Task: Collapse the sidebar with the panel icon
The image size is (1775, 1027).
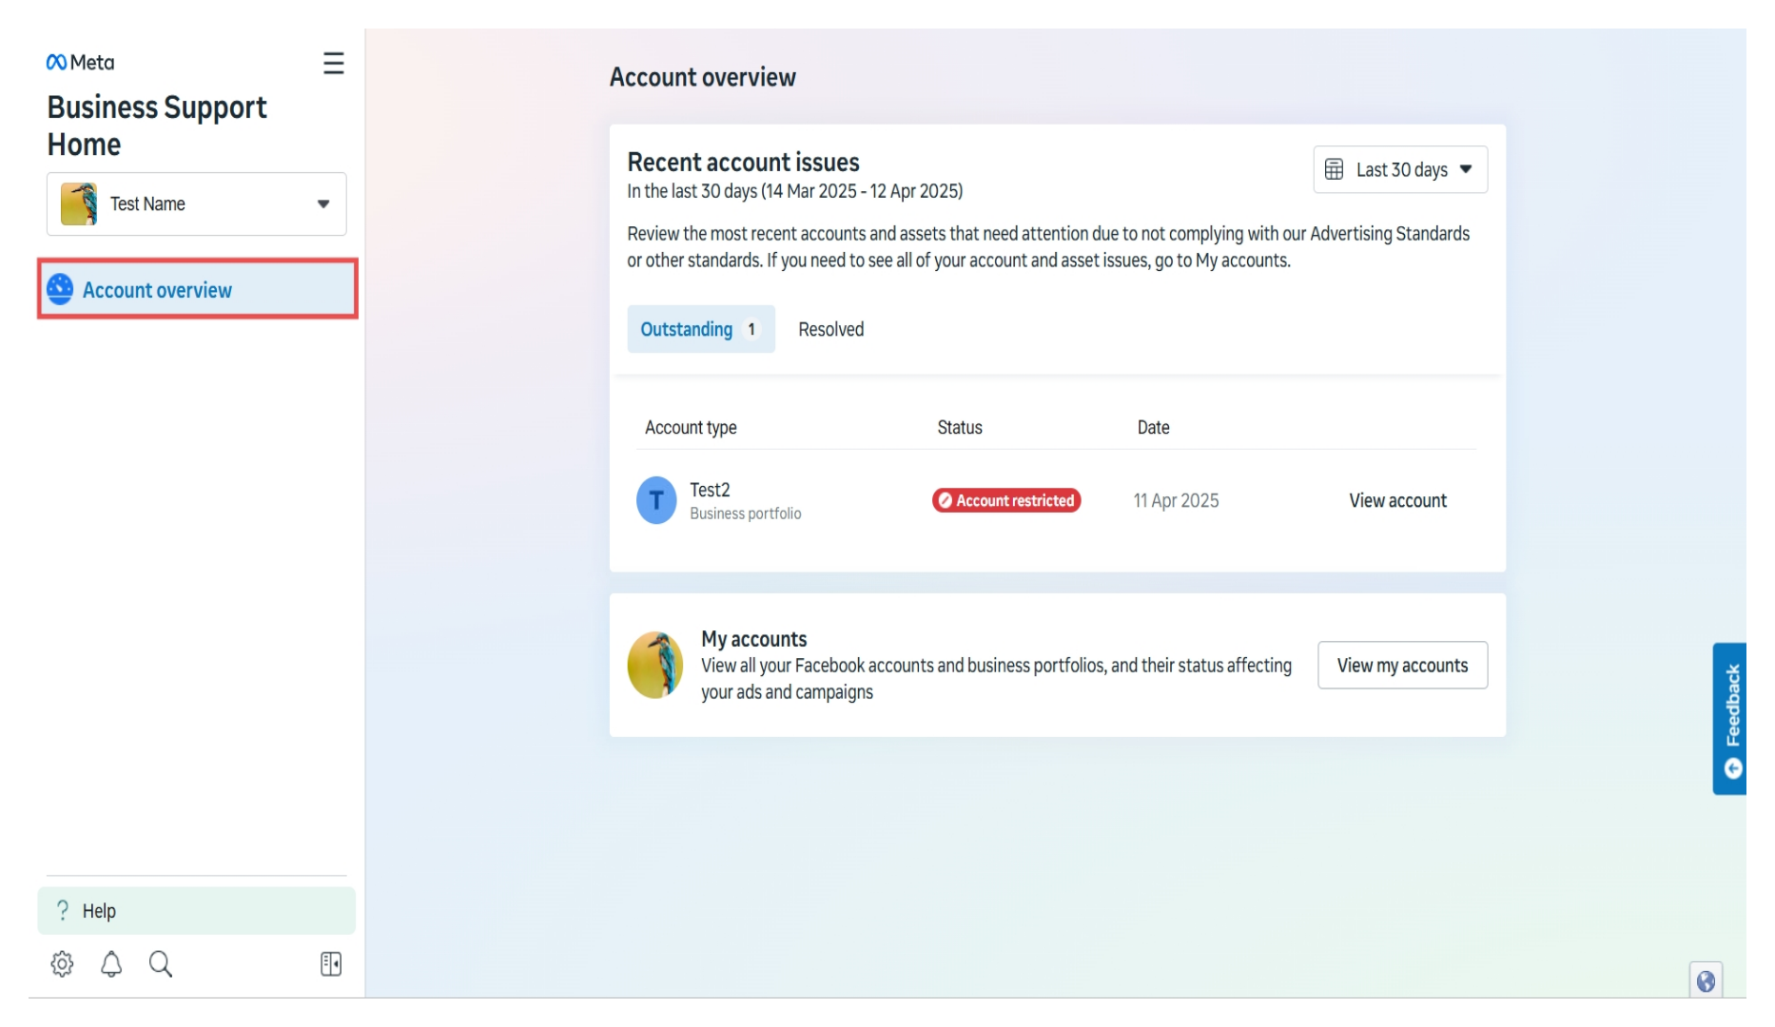Action: click(331, 964)
